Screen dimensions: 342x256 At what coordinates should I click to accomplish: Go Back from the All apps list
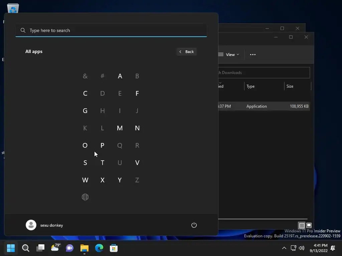click(186, 52)
